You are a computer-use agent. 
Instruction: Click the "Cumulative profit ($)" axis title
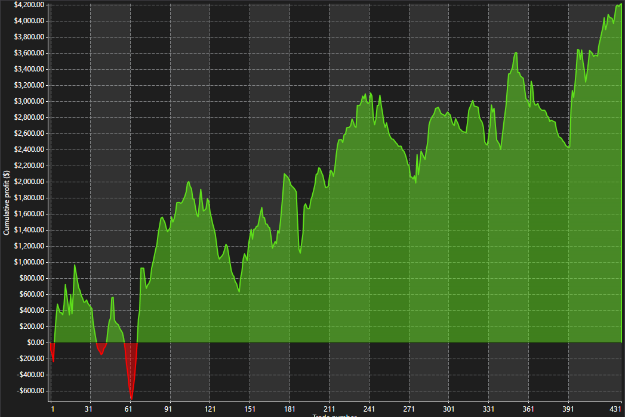coord(7,203)
